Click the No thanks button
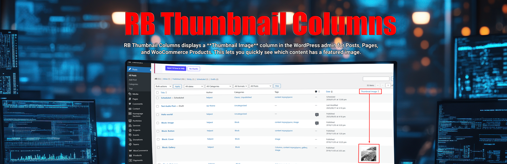Screen dimensions: 507x164 tap(194, 69)
